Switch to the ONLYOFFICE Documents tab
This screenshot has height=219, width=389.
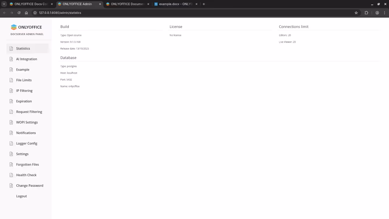tap(126, 4)
